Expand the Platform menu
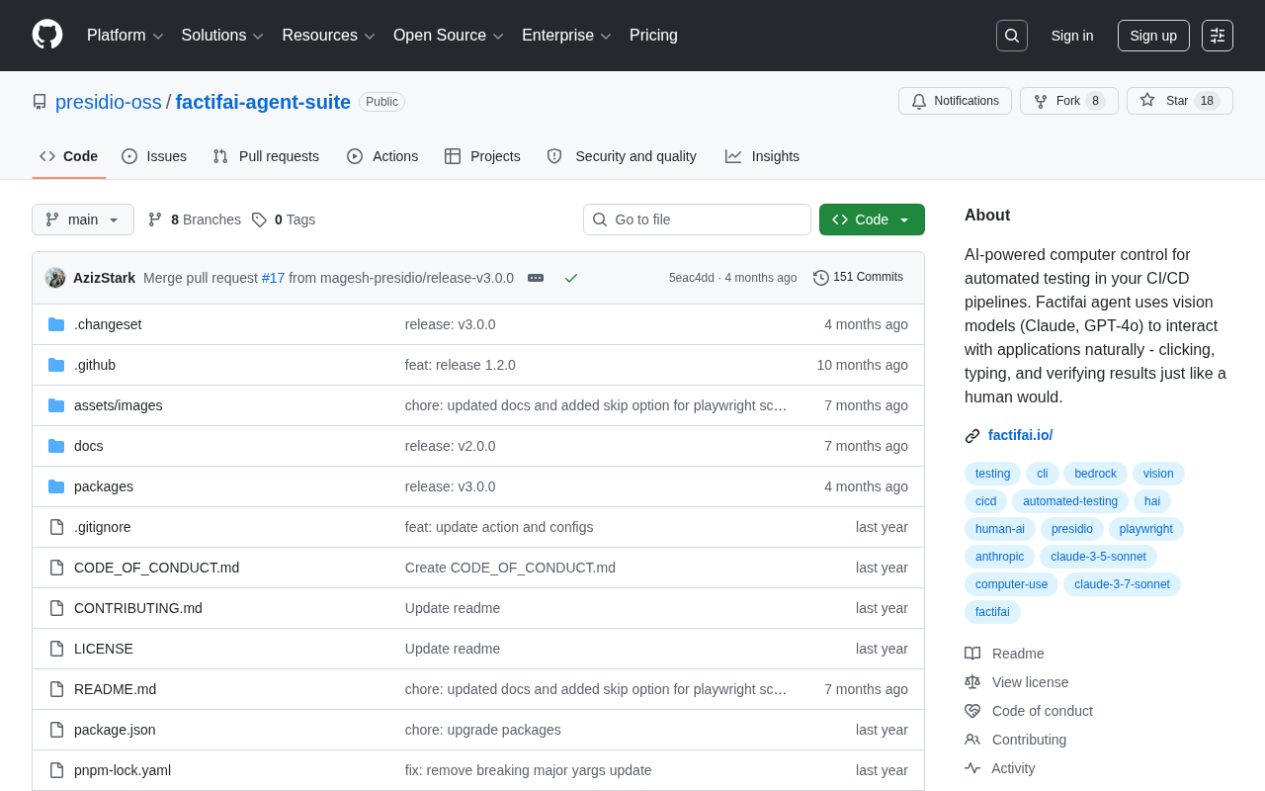 pos(126,36)
